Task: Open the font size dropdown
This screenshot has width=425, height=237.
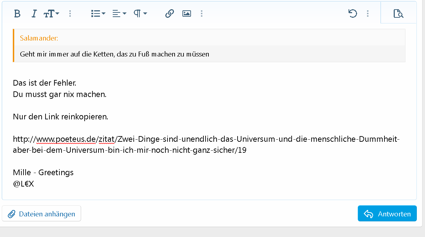Action: [52, 14]
